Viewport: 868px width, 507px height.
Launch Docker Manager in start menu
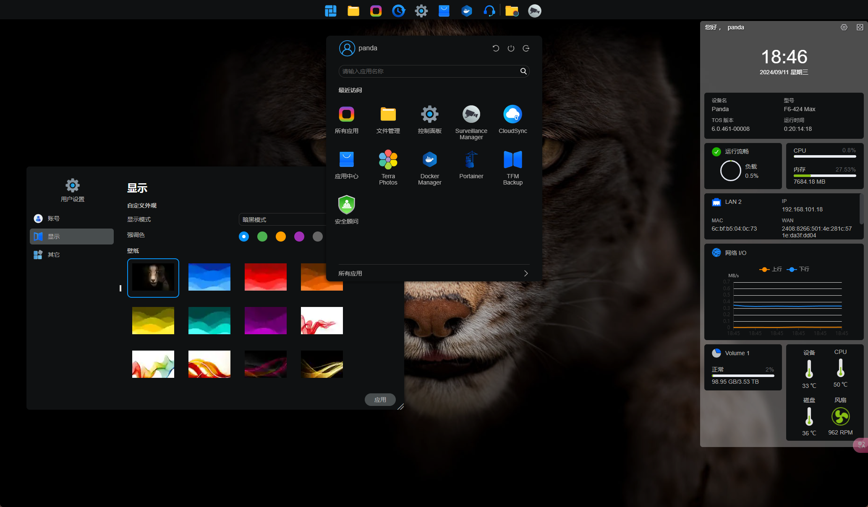[430, 168]
